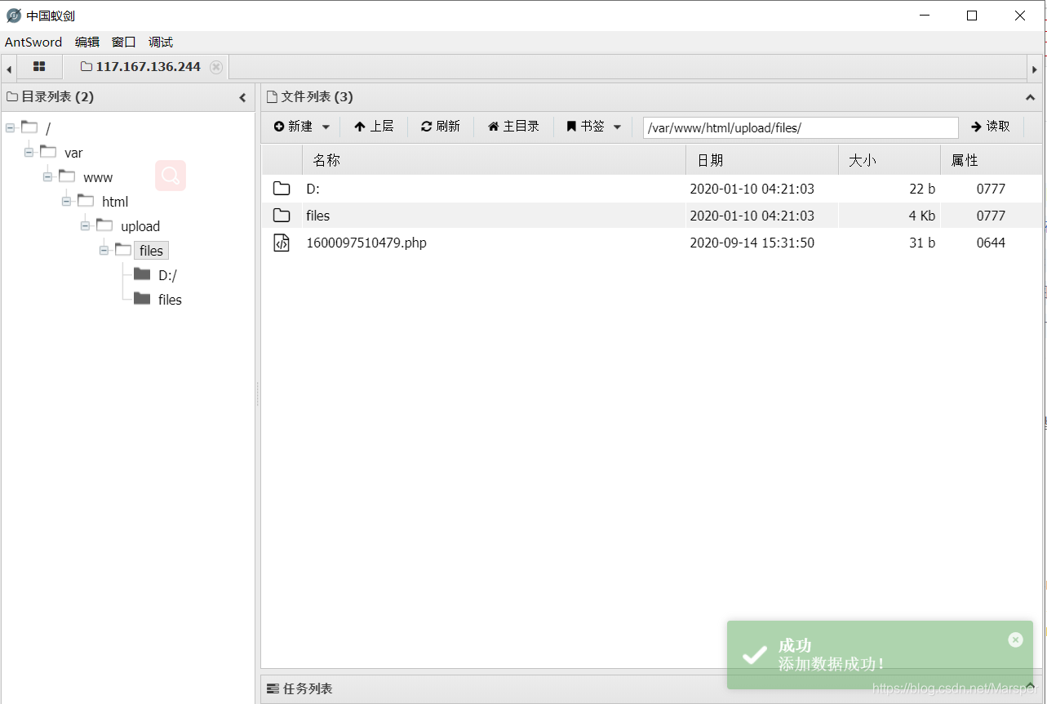This screenshot has height=704, width=1047.
Task: Click the files folder icon in file list
Action: tap(282, 216)
